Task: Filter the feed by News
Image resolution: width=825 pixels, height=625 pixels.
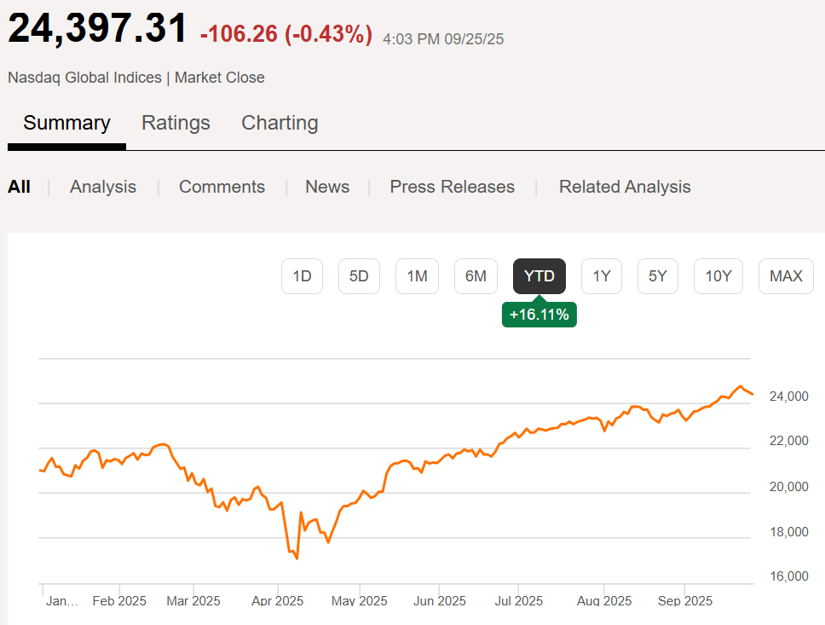Action: (327, 187)
